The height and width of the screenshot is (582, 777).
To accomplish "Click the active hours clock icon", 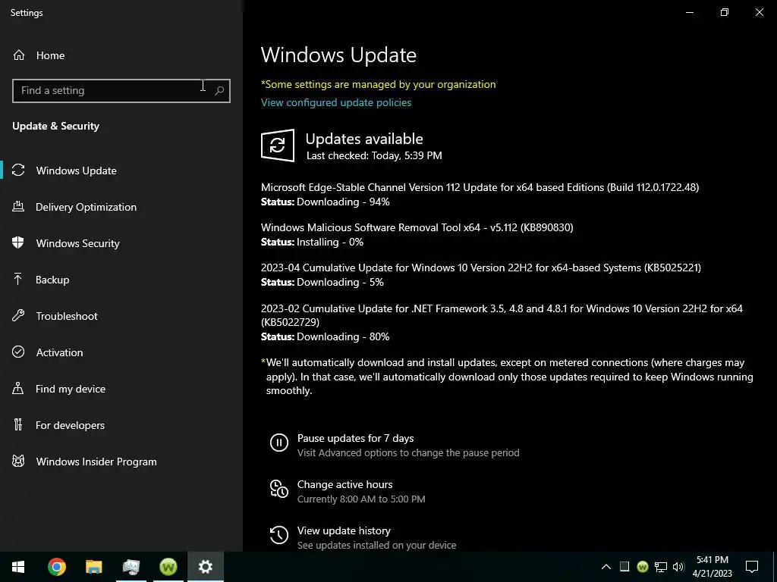I will tap(279, 489).
